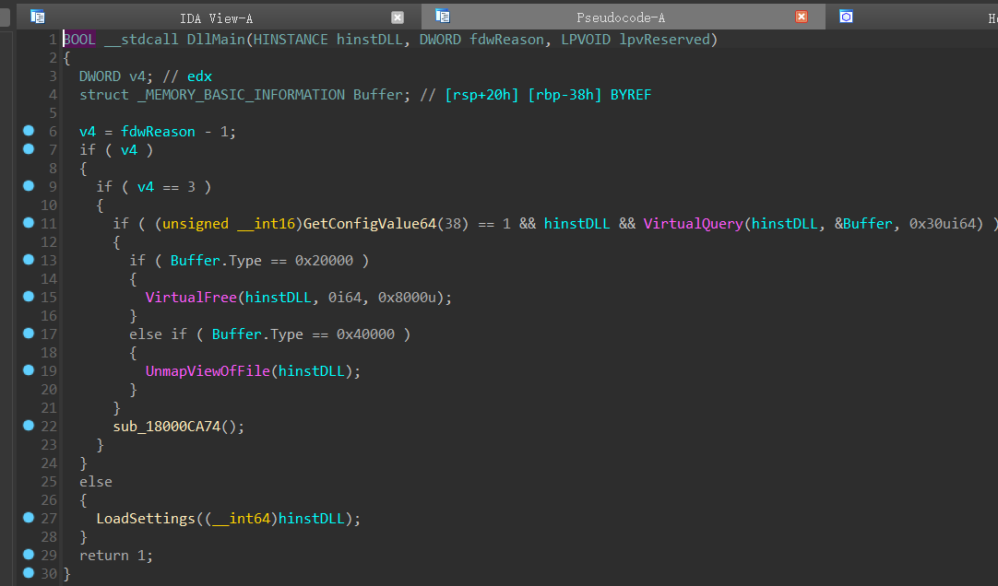Screen dimensions: 998x586
Task: Toggle the breakpoint on the GetConfigValue64 line
Action: coord(28,223)
